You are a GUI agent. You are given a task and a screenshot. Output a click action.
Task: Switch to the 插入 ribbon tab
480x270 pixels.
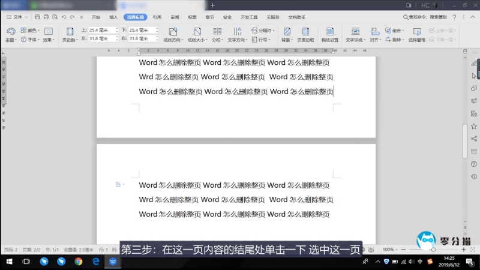click(x=113, y=17)
